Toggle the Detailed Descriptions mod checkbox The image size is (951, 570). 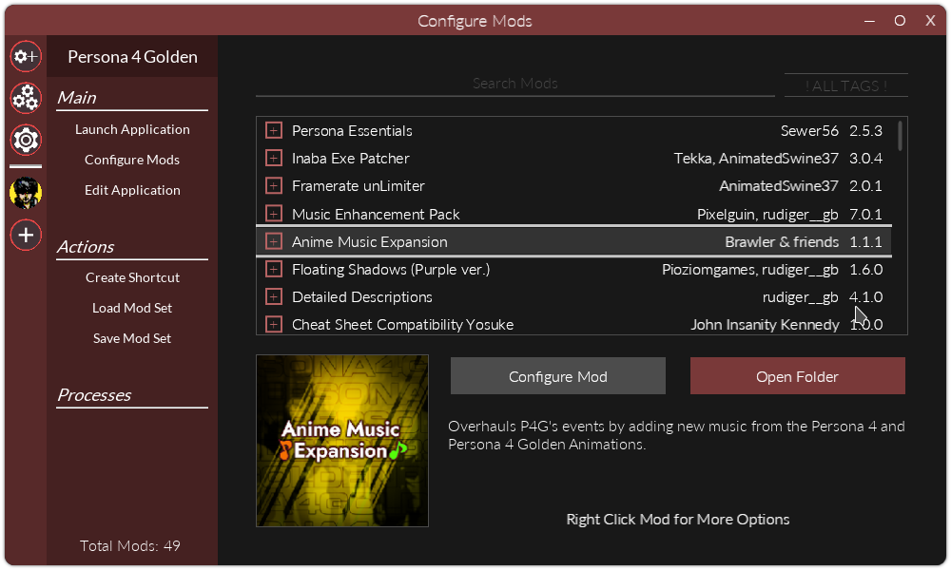coord(274,297)
